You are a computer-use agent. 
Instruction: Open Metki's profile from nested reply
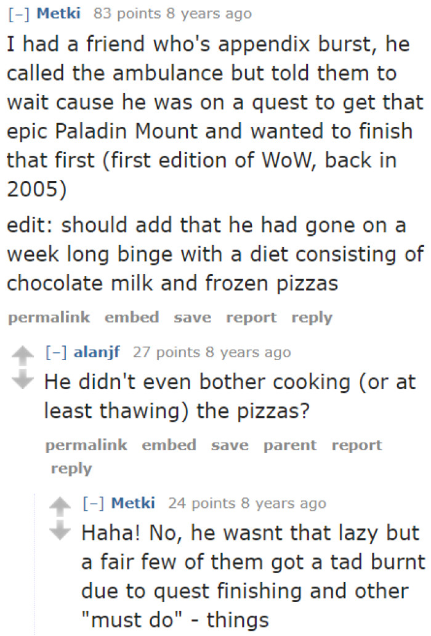tap(134, 503)
